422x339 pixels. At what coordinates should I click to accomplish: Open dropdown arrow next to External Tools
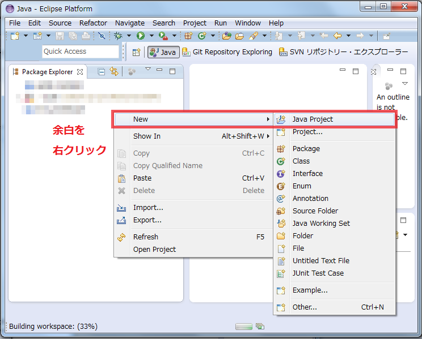(x=174, y=36)
